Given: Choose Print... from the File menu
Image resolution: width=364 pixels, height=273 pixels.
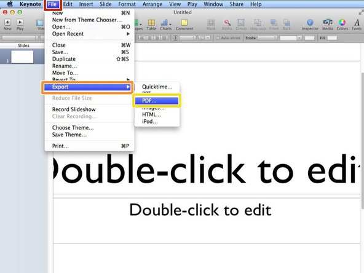Looking at the screenshot, I should coord(89,146).
